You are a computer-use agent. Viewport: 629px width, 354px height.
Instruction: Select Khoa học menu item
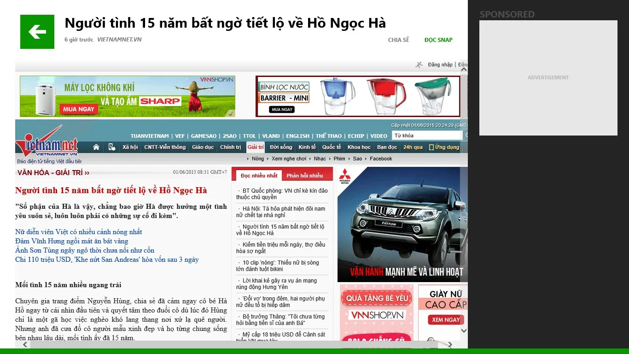click(x=359, y=147)
